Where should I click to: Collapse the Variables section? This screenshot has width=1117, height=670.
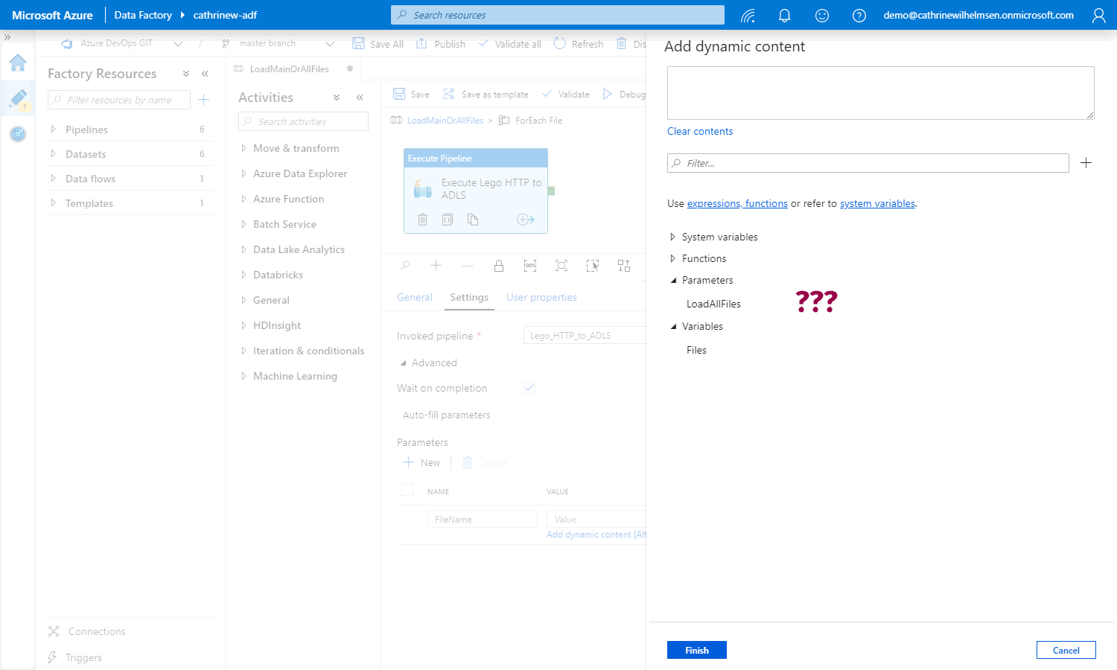673,327
